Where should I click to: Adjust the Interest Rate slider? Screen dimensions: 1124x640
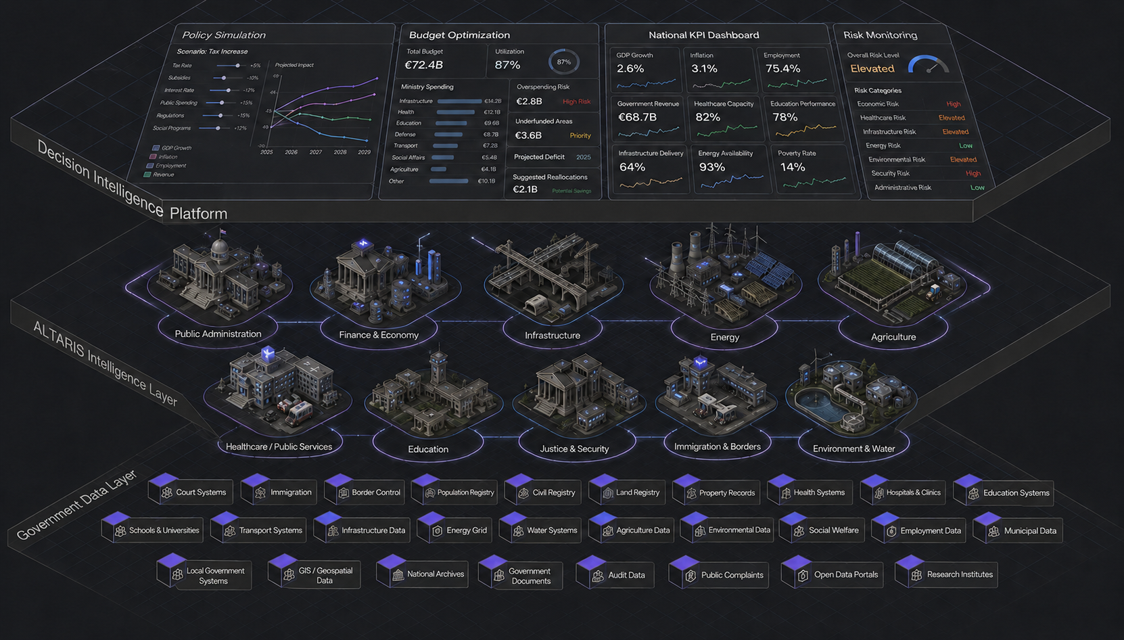tap(223, 90)
